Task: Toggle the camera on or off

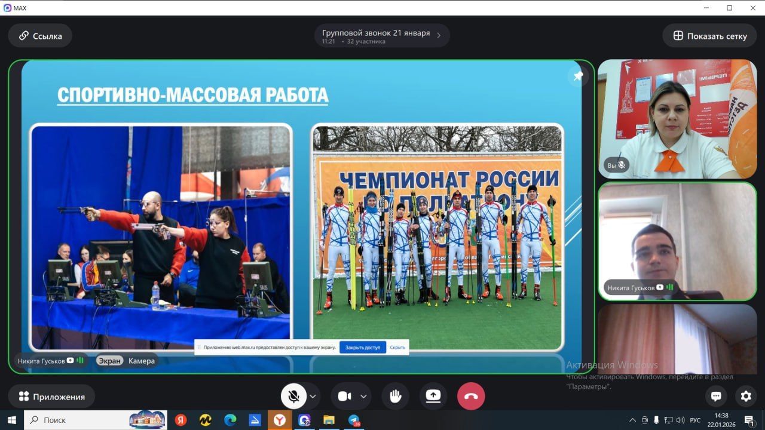Action: (345, 396)
